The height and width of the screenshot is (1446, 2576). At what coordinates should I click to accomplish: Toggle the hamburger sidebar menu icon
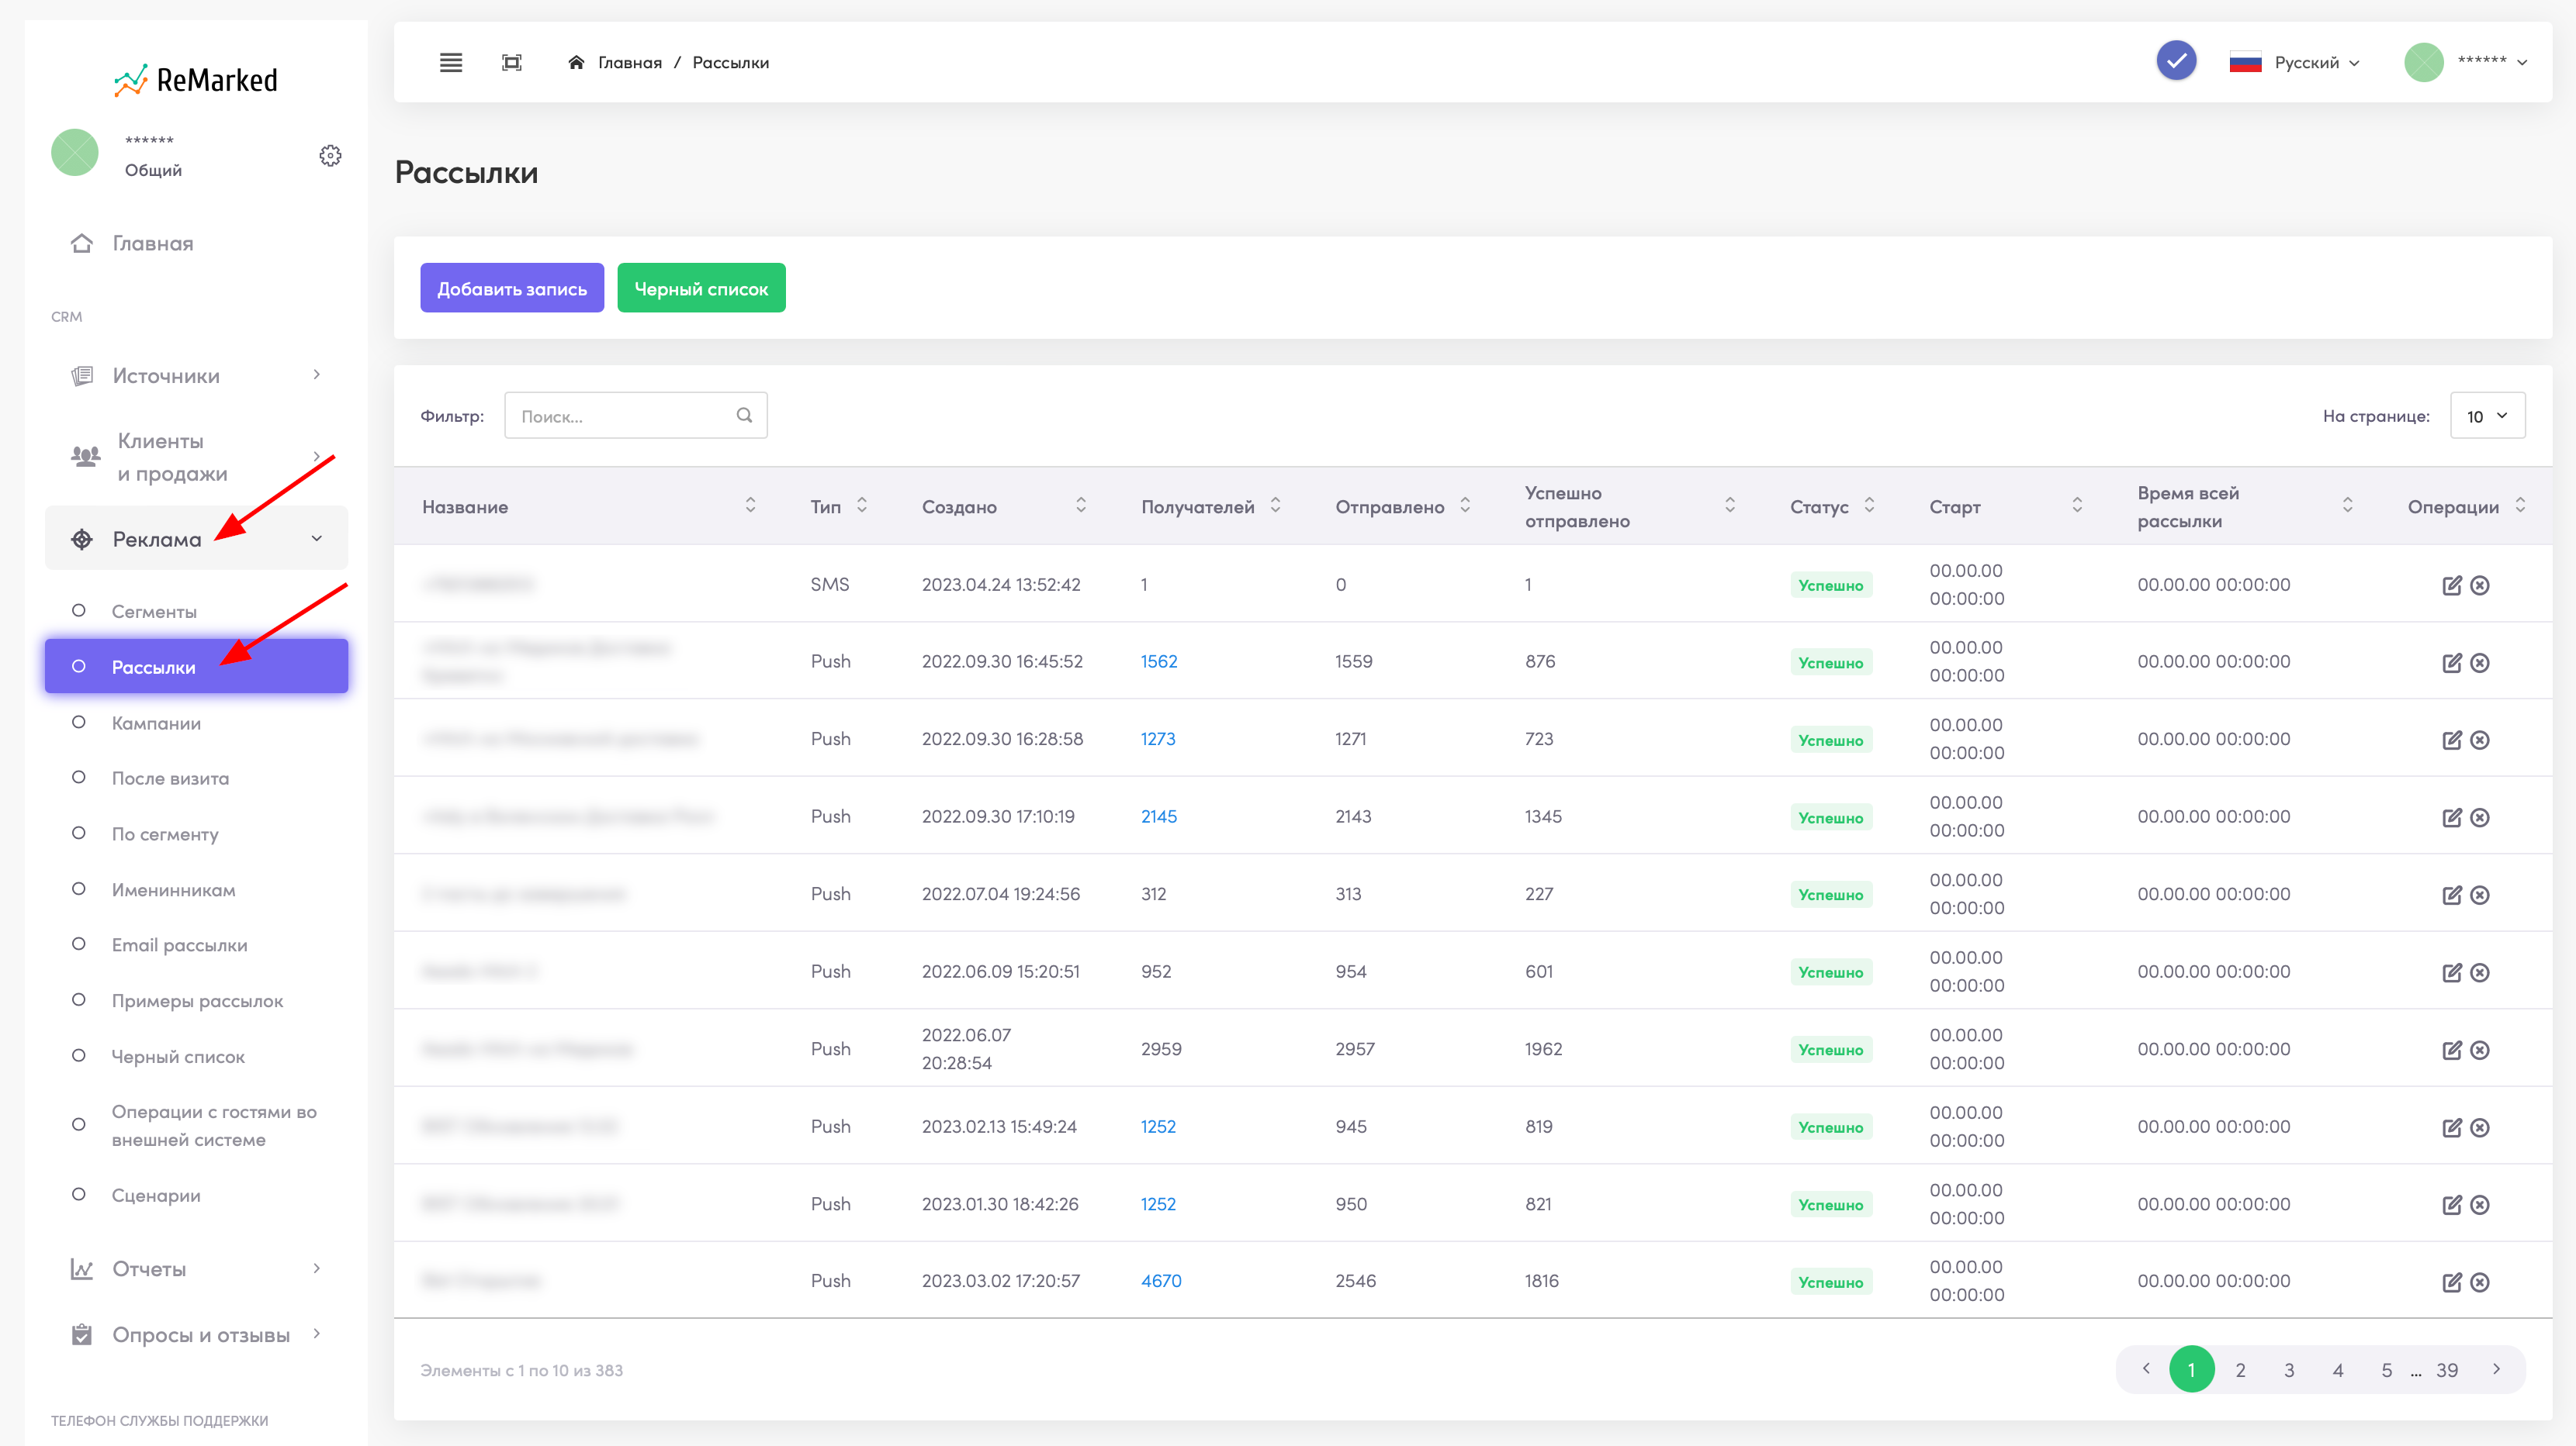(x=451, y=62)
